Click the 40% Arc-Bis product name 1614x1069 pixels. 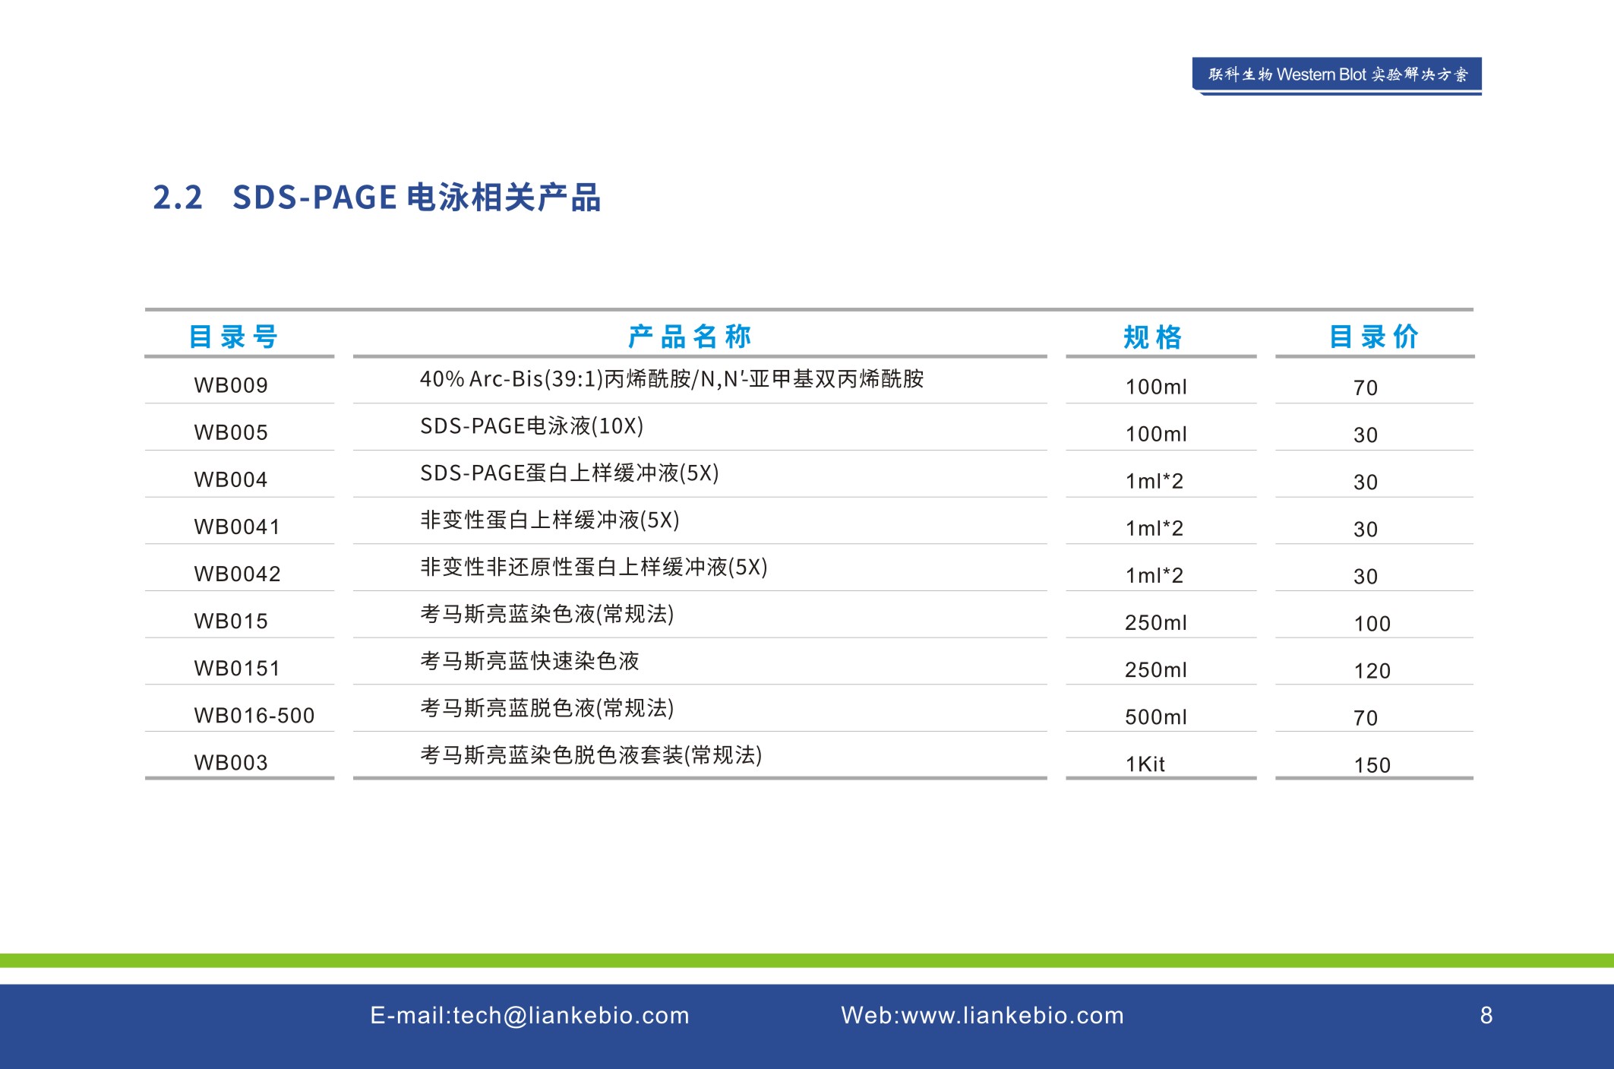(x=671, y=378)
